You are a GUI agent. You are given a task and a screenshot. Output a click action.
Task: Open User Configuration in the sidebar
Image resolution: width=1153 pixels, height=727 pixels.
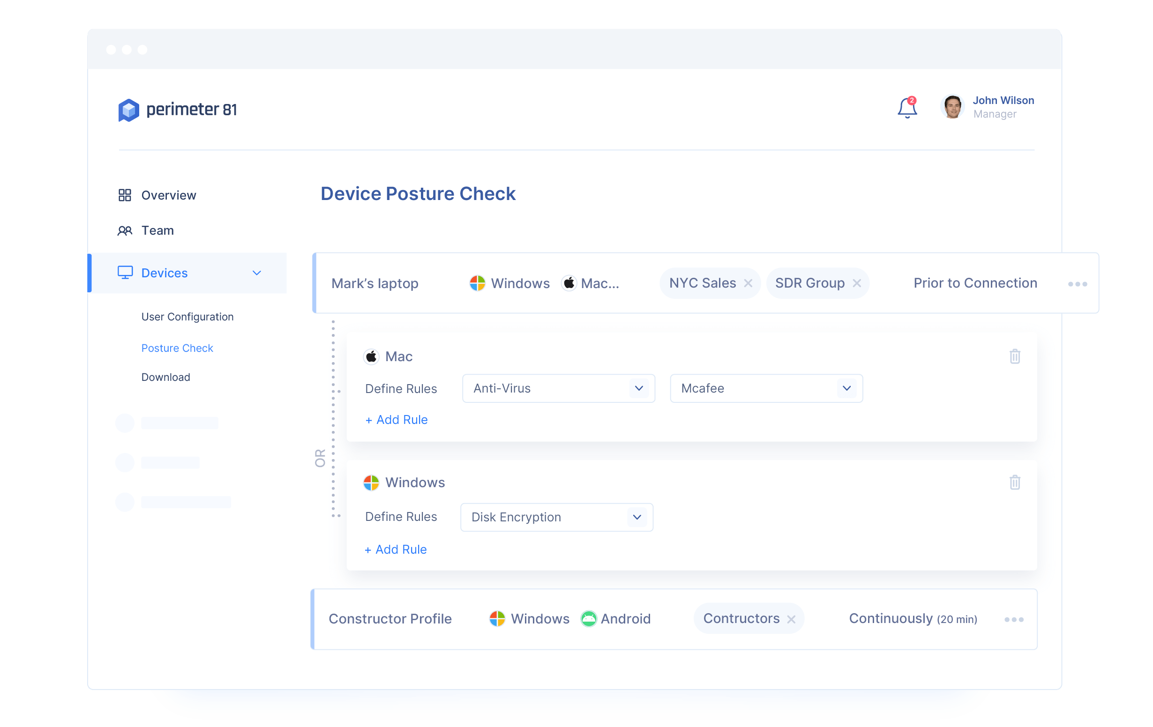[x=187, y=317]
